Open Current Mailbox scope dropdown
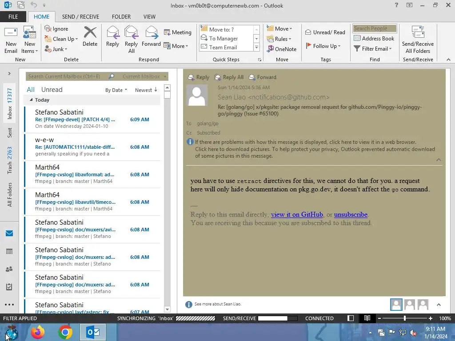Viewport: 455px width, 341px height. 144,76
